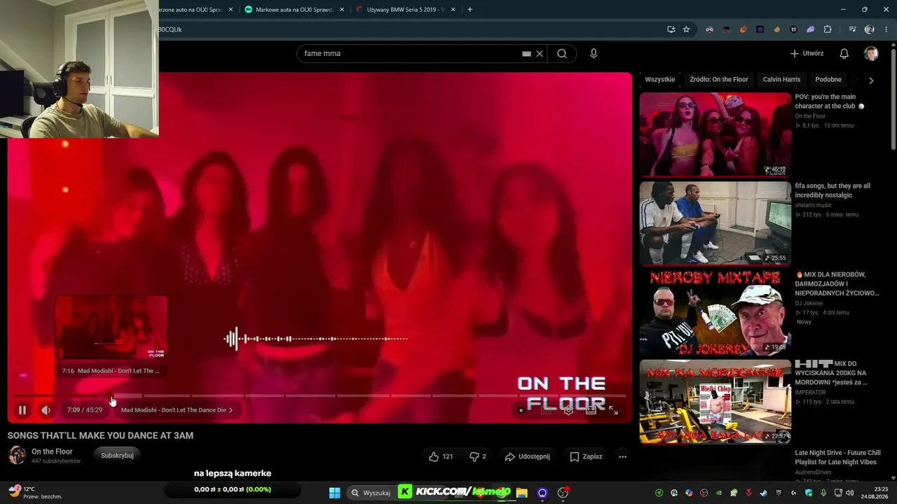
Task: Open the YouTube account avatar menu
Action: click(x=871, y=53)
